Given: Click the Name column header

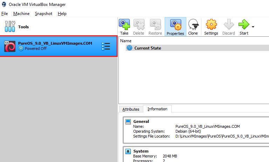Looking at the screenshot, I should (126, 41).
